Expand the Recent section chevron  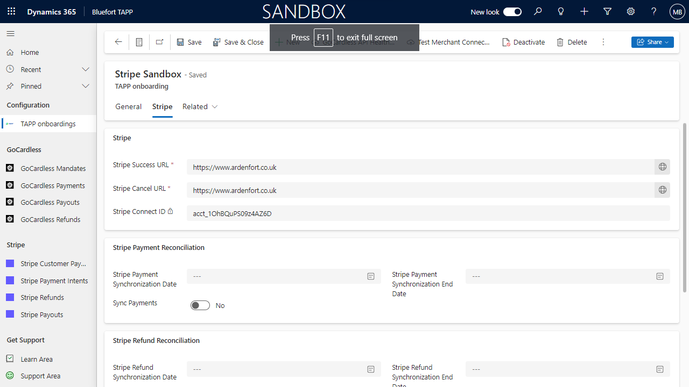pyautogui.click(x=85, y=69)
